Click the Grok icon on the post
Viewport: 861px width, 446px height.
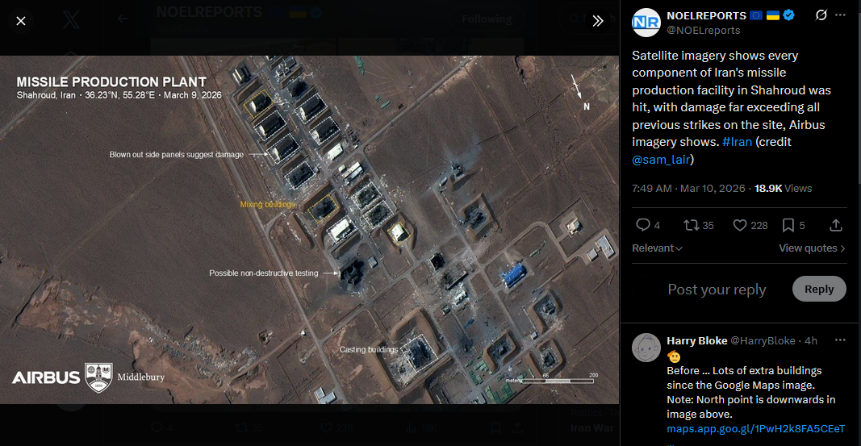click(821, 15)
